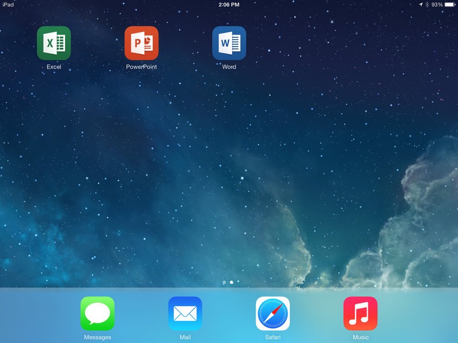This screenshot has height=343, width=458.
Task: Tap the 2:06 PM clock
Action: [x=229, y=5]
